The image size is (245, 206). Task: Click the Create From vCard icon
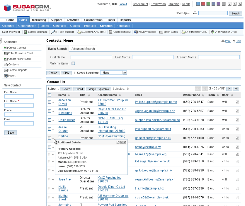[6, 59]
